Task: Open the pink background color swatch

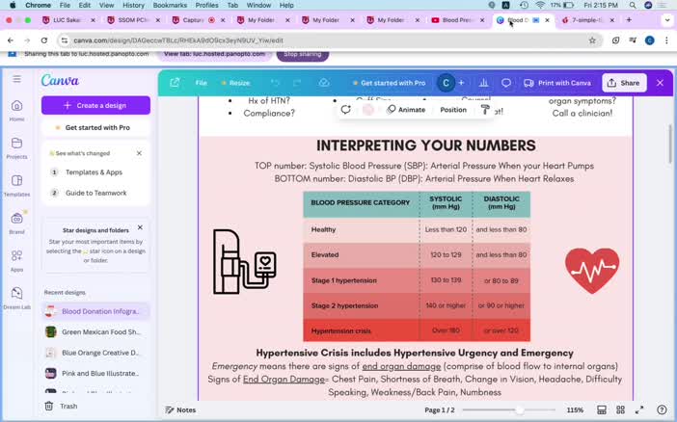Action: click(x=367, y=110)
